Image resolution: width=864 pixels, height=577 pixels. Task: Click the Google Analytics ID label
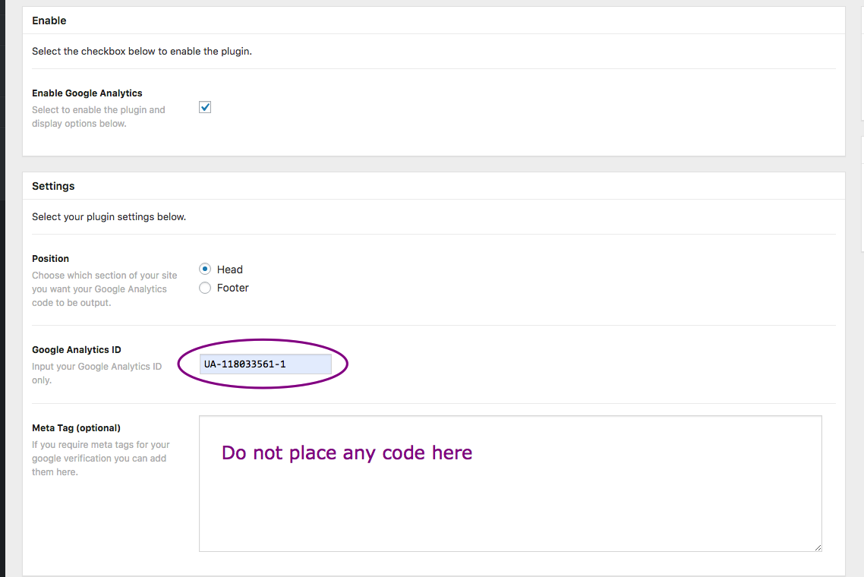point(77,349)
